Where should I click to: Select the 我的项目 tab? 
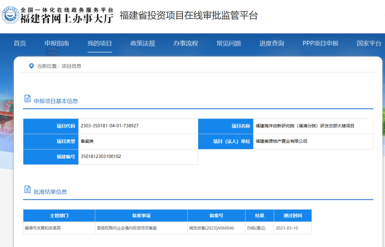coord(100,43)
